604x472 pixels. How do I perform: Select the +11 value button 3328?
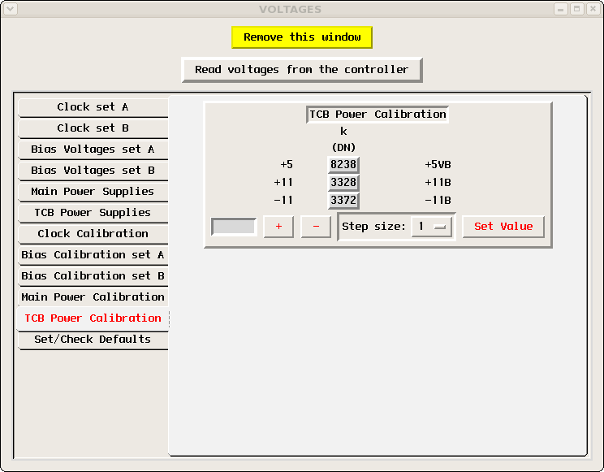(x=343, y=183)
